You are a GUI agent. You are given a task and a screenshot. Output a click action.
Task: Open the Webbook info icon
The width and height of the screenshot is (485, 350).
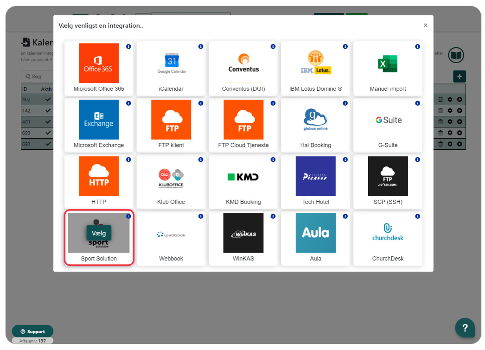[x=201, y=216]
